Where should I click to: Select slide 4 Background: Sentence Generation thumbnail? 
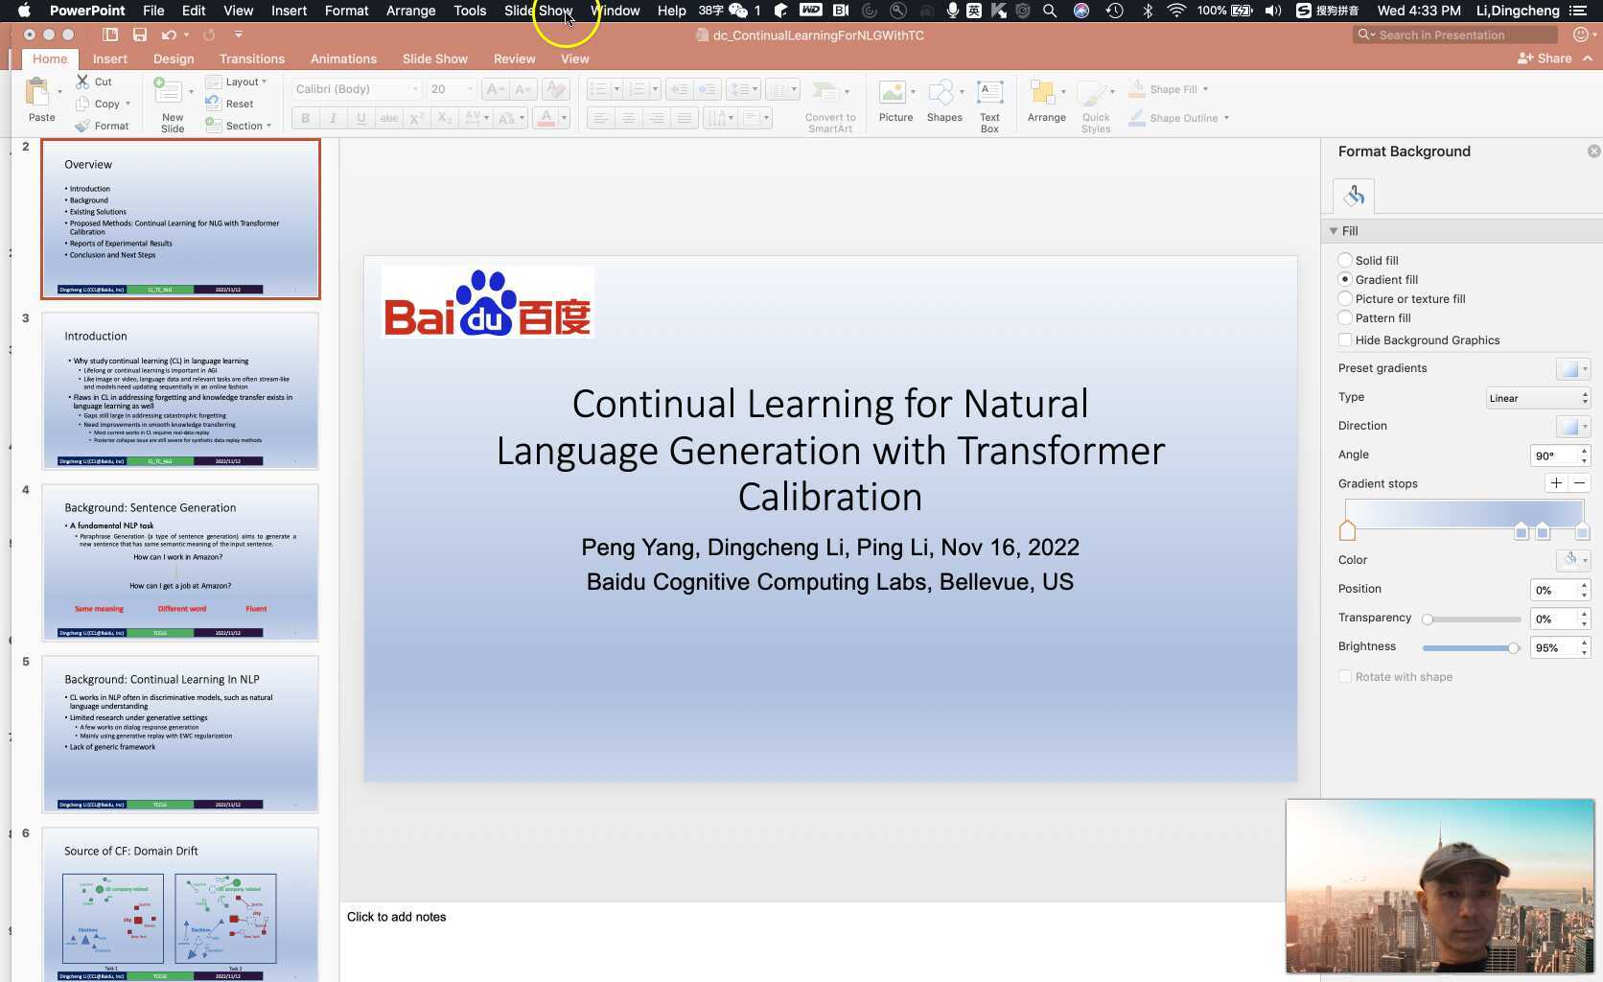click(x=180, y=562)
